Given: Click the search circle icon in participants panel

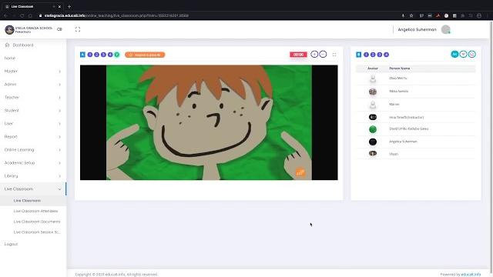Looking at the screenshot, I should click(x=472, y=55).
